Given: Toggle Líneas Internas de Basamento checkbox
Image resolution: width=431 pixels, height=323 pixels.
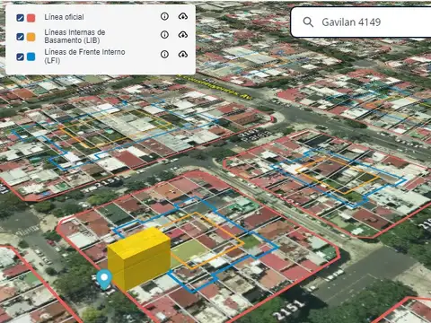Looking at the screenshot, I should (x=20, y=37).
